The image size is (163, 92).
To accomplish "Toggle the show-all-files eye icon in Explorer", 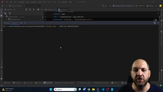I will (x=5, y=13).
